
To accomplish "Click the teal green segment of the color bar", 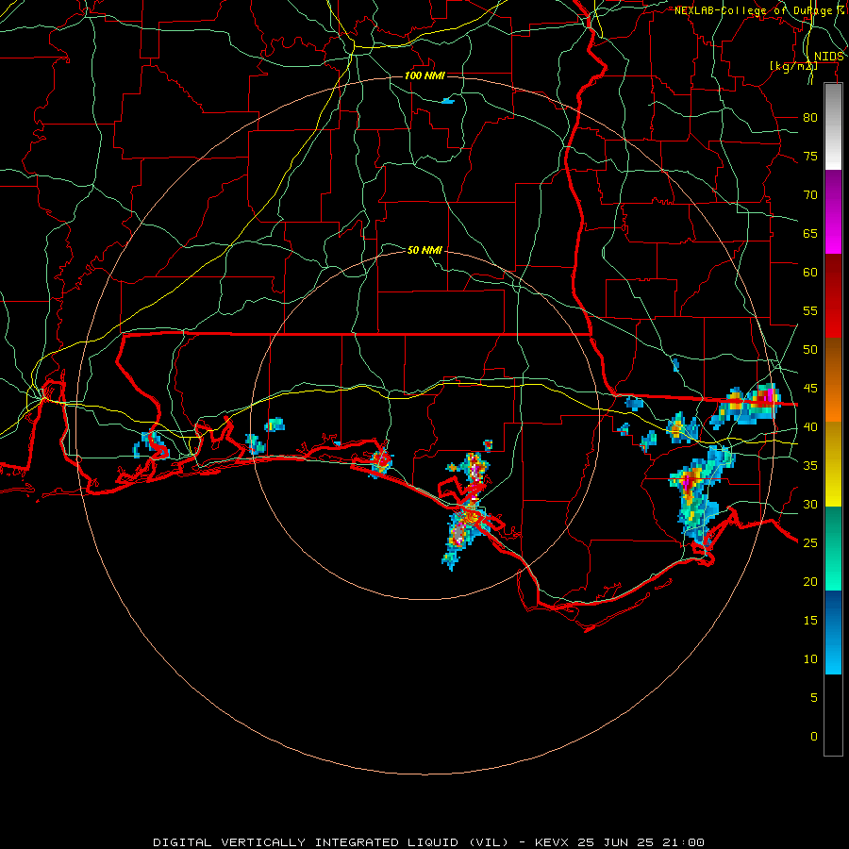I will tap(833, 548).
